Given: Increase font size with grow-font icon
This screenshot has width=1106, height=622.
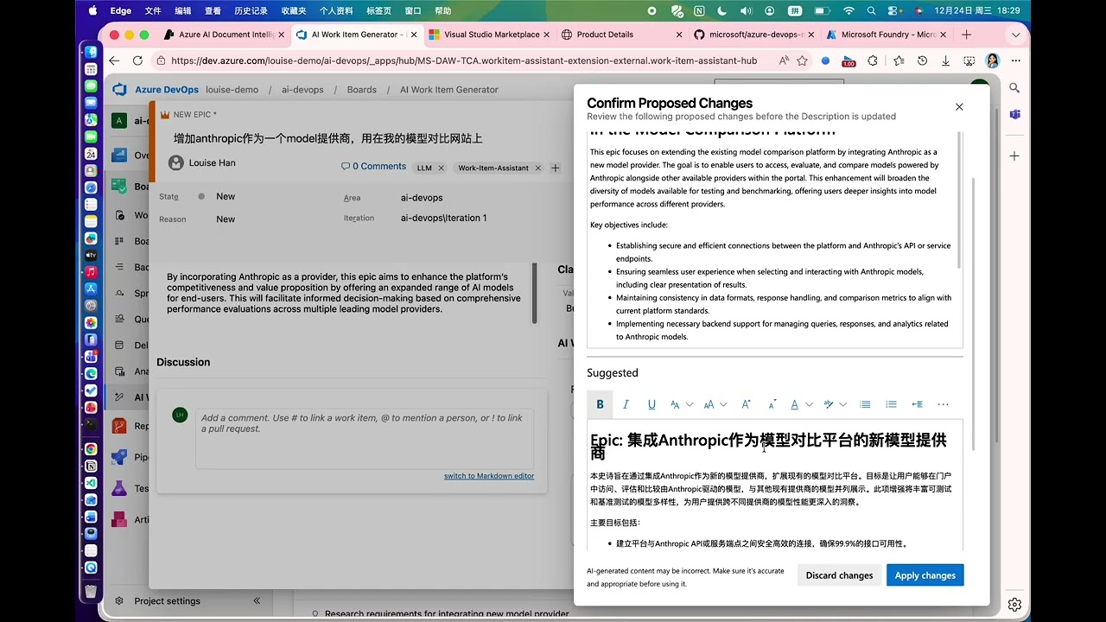Looking at the screenshot, I should (746, 404).
